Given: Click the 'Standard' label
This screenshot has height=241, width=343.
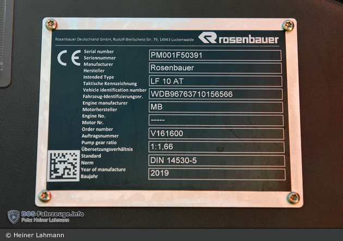Looking at the screenshot, I should [91, 156].
